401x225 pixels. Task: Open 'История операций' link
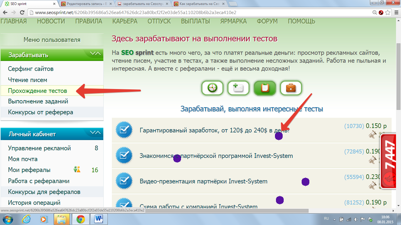34,203
